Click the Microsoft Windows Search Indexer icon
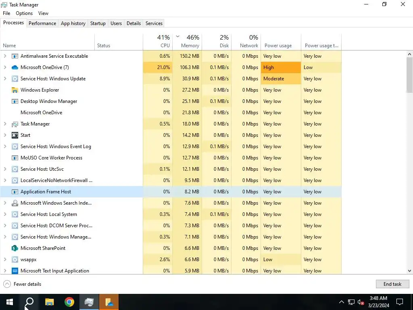Image resolution: width=413 pixels, height=310 pixels. tap(15, 203)
